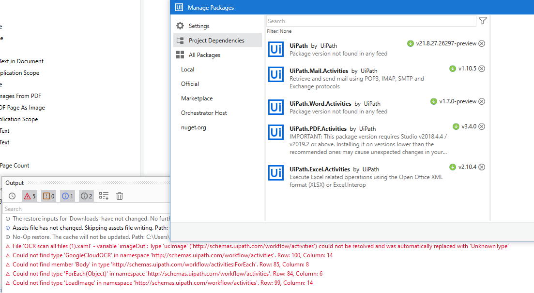The image size is (534, 293).
Task: Click version v1.7.0-preview of Word Activities
Action: pos(458,101)
